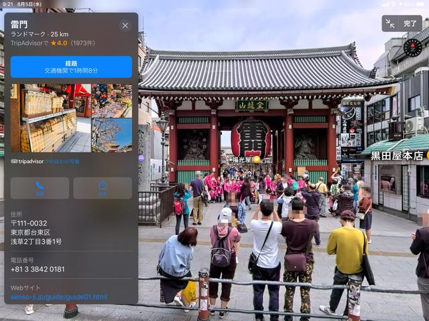This screenshot has height=321, width=429.
Task: Tap the blue 経路 directions button
Action: click(x=71, y=67)
